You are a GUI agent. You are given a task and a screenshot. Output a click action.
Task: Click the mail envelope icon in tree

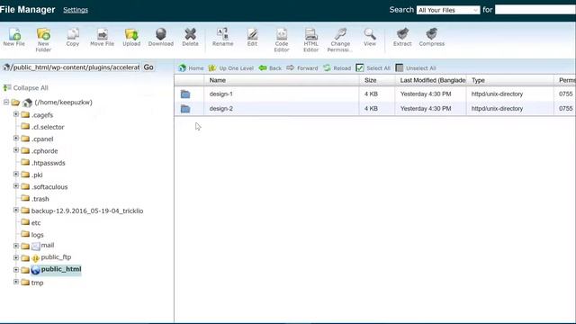[x=36, y=246]
